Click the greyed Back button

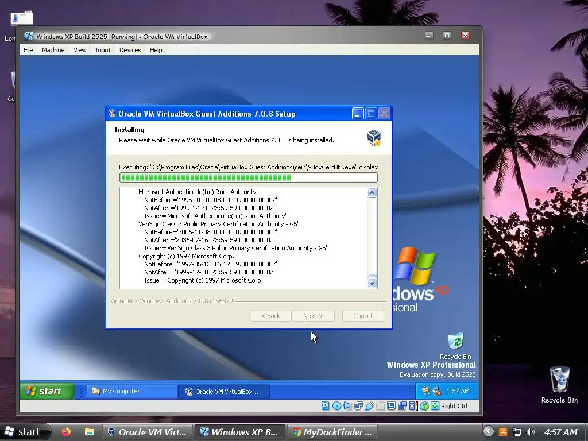click(x=271, y=316)
